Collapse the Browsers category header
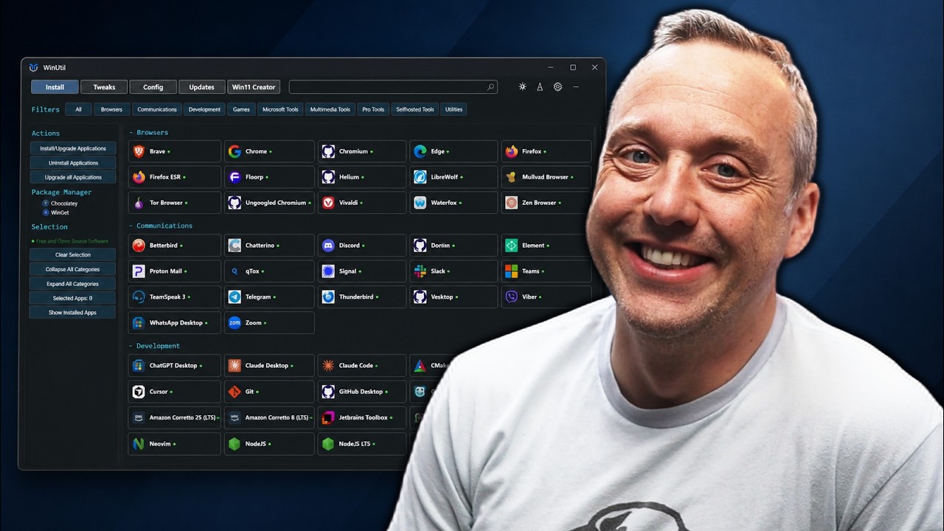Viewport: 944px width, 531px height. tap(148, 133)
